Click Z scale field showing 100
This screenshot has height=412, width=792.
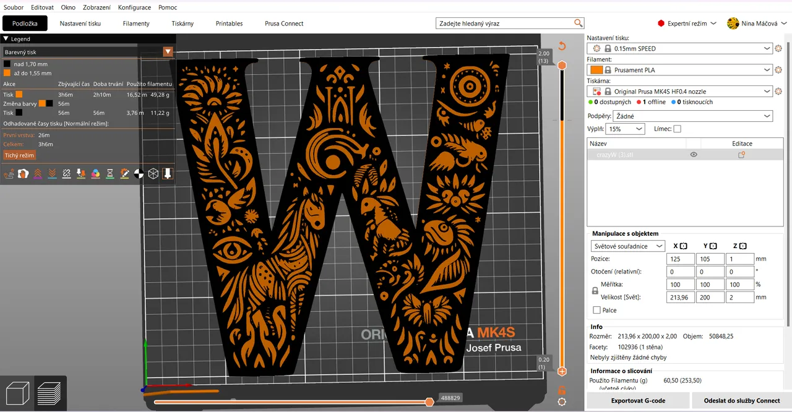(x=741, y=285)
